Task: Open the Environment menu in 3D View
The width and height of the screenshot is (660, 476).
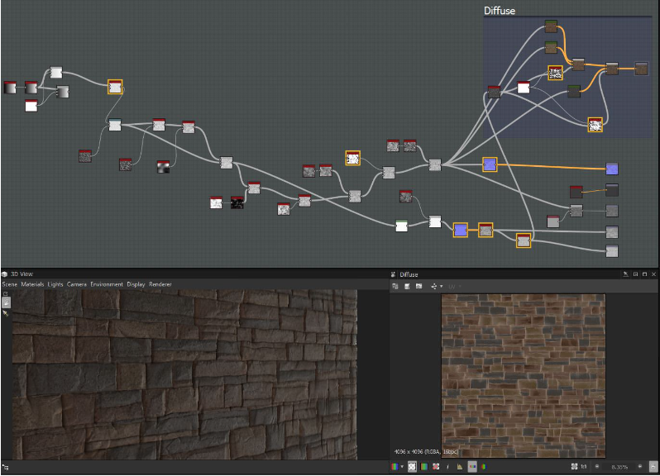Action: (107, 284)
